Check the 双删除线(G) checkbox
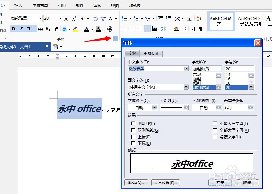The width and height of the screenshot is (272, 194). (133, 130)
